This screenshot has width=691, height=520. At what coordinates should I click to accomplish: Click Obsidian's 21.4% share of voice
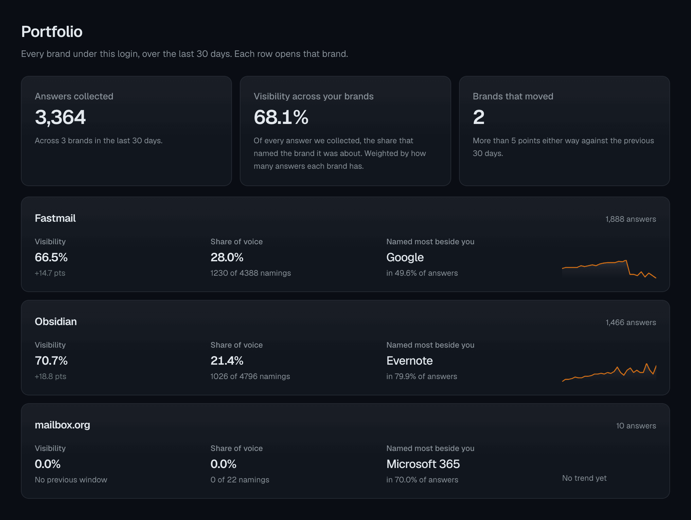[x=227, y=361]
